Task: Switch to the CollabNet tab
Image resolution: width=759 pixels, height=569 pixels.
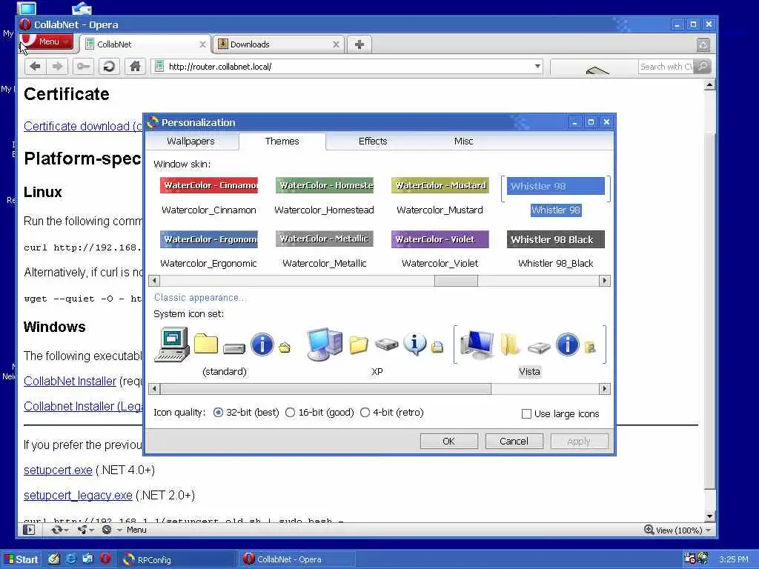Action: [145, 44]
